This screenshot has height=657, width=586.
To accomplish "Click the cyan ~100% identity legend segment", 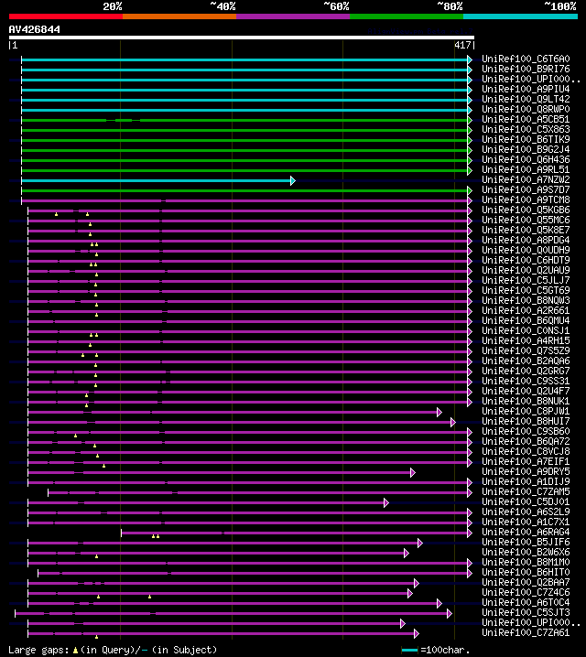I will click(x=521, y=16).
